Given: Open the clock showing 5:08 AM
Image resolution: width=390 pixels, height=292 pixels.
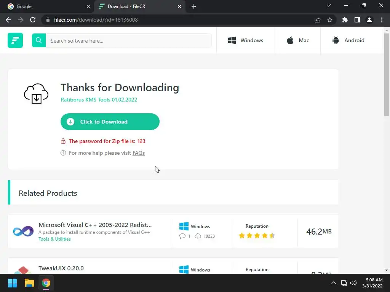Looking at the screenshot, I should click(x=372, y=283).
